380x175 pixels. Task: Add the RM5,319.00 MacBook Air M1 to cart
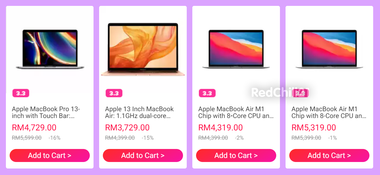tap(329, 155)
